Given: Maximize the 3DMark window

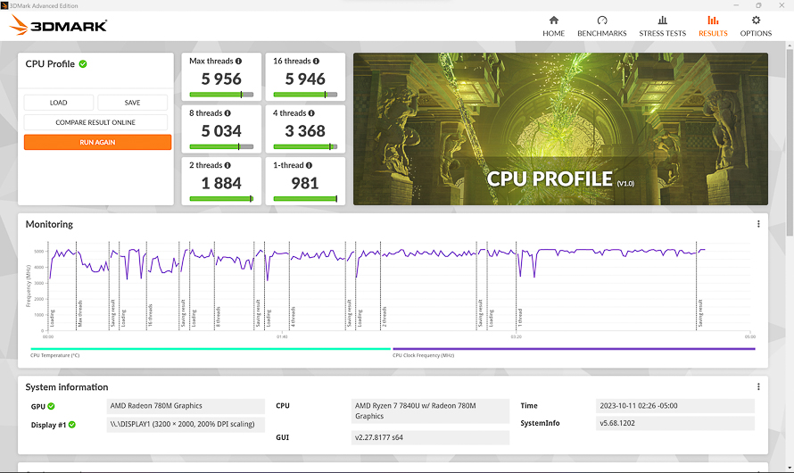Looking at the screenshot, I should point(758,5).
